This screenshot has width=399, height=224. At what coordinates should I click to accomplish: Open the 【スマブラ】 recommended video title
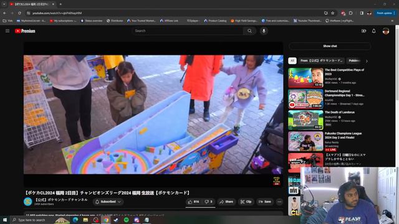pyautogui.click(x=345, y=157)
